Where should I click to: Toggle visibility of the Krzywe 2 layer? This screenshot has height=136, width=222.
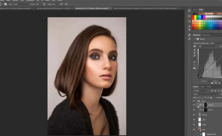pos(194,105)
